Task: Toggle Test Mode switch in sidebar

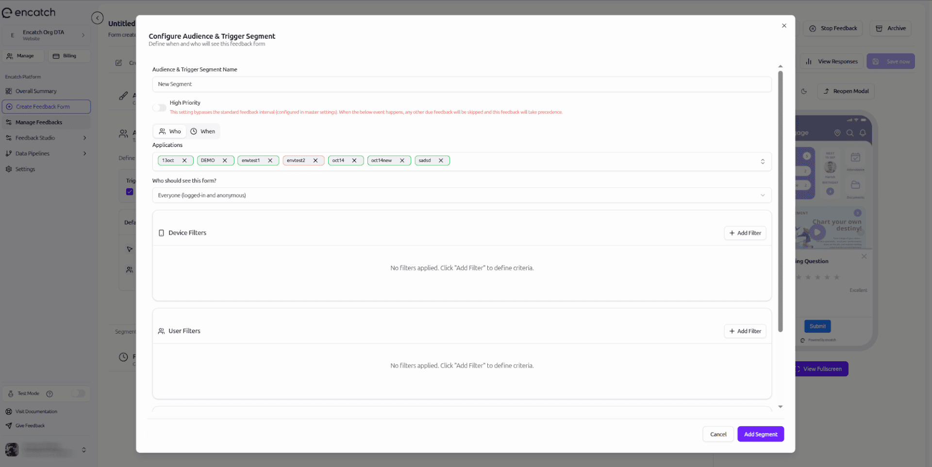Action: click(78, 393)
